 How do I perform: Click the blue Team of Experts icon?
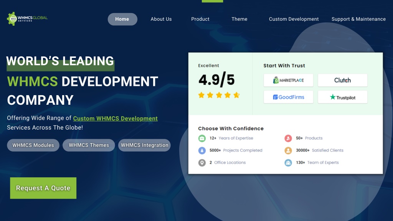288,163
